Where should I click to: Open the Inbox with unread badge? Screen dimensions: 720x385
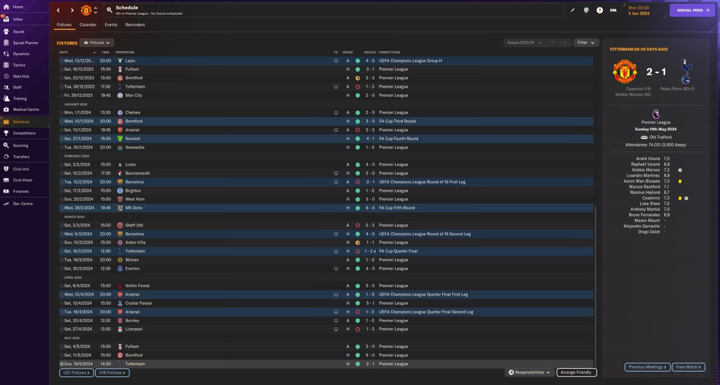point(6,19)
